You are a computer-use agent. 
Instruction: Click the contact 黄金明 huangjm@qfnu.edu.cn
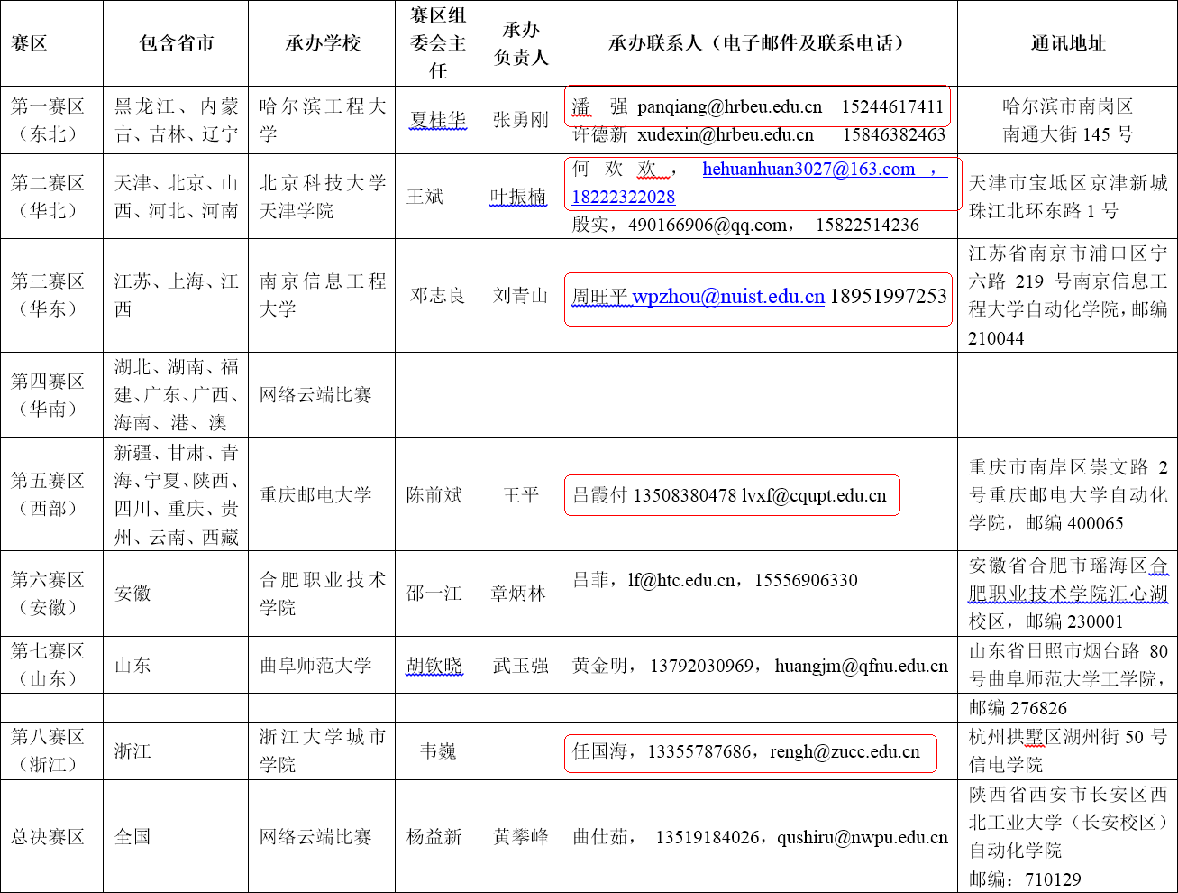(760, 666)
